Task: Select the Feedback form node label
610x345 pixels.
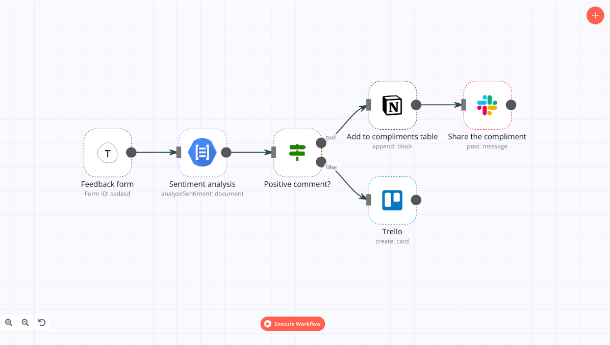Action: [x=108, y=184]
